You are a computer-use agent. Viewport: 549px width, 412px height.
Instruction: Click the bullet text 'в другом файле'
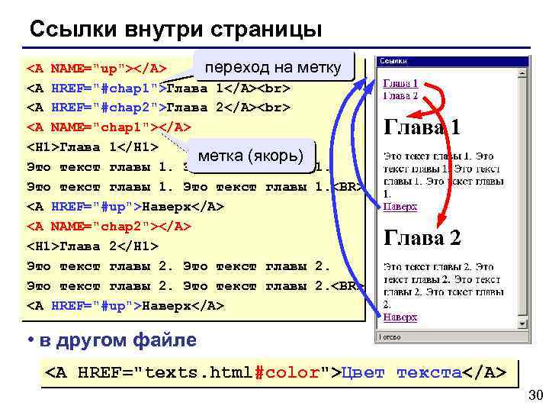[117, 340]
